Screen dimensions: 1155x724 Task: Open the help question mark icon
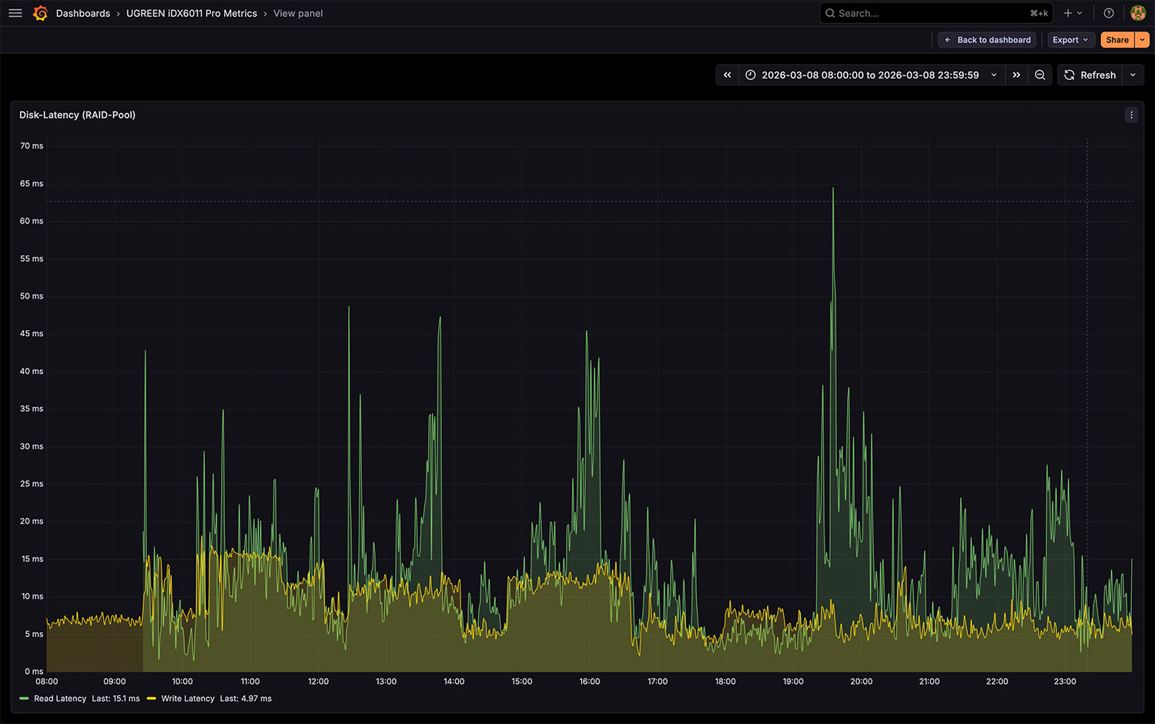click(1109, 13)
